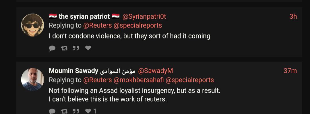Open the 3h timestamp link

[293, 17]
